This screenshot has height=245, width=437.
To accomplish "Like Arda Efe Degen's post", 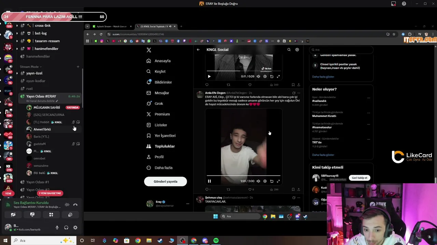I will click(x=250, y=190).
